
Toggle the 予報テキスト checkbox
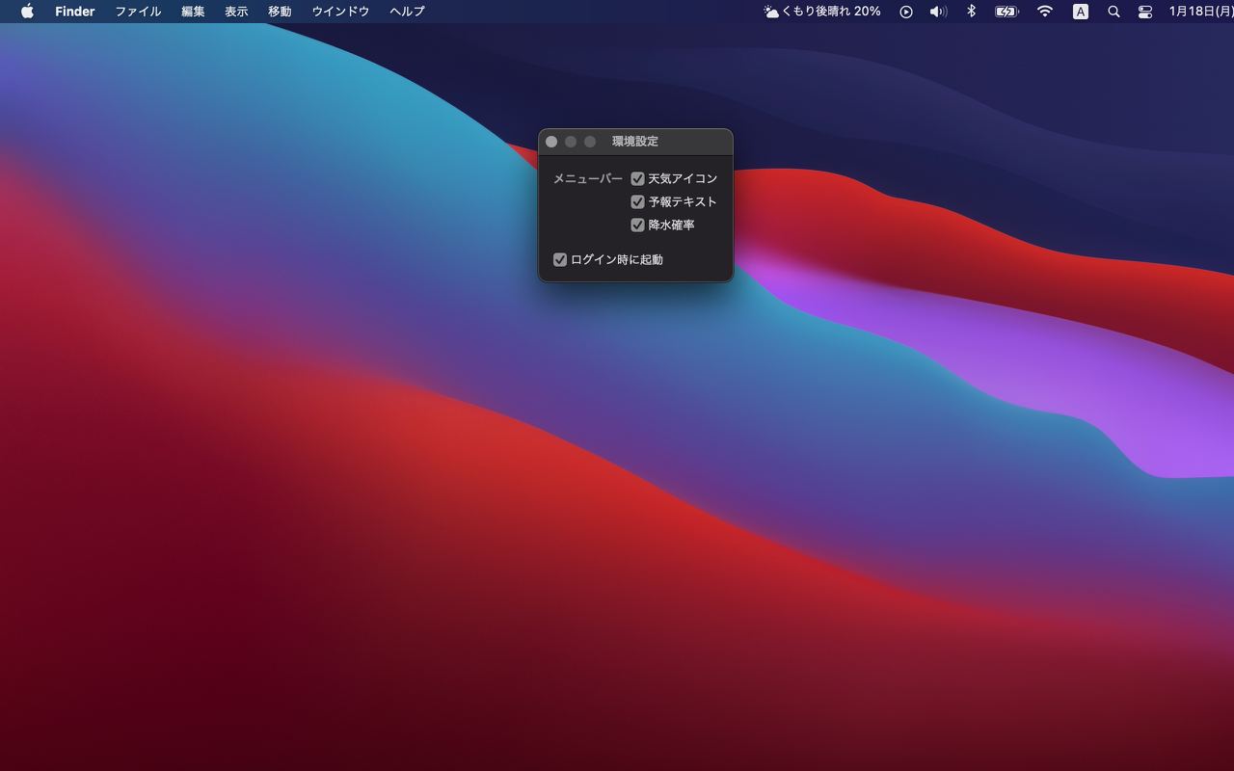click(637, 201)
